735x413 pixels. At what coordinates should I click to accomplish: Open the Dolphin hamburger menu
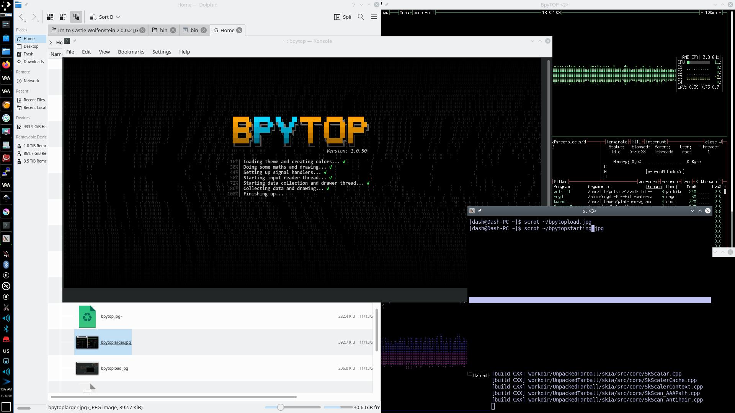[374, 17]
